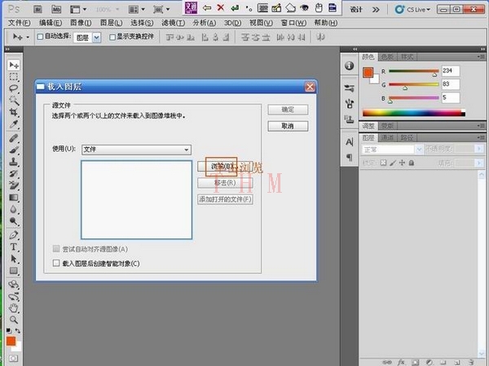This screenshot has height=366, width=489.
Task: Open the 图层 menu
Action: point(111,23)
